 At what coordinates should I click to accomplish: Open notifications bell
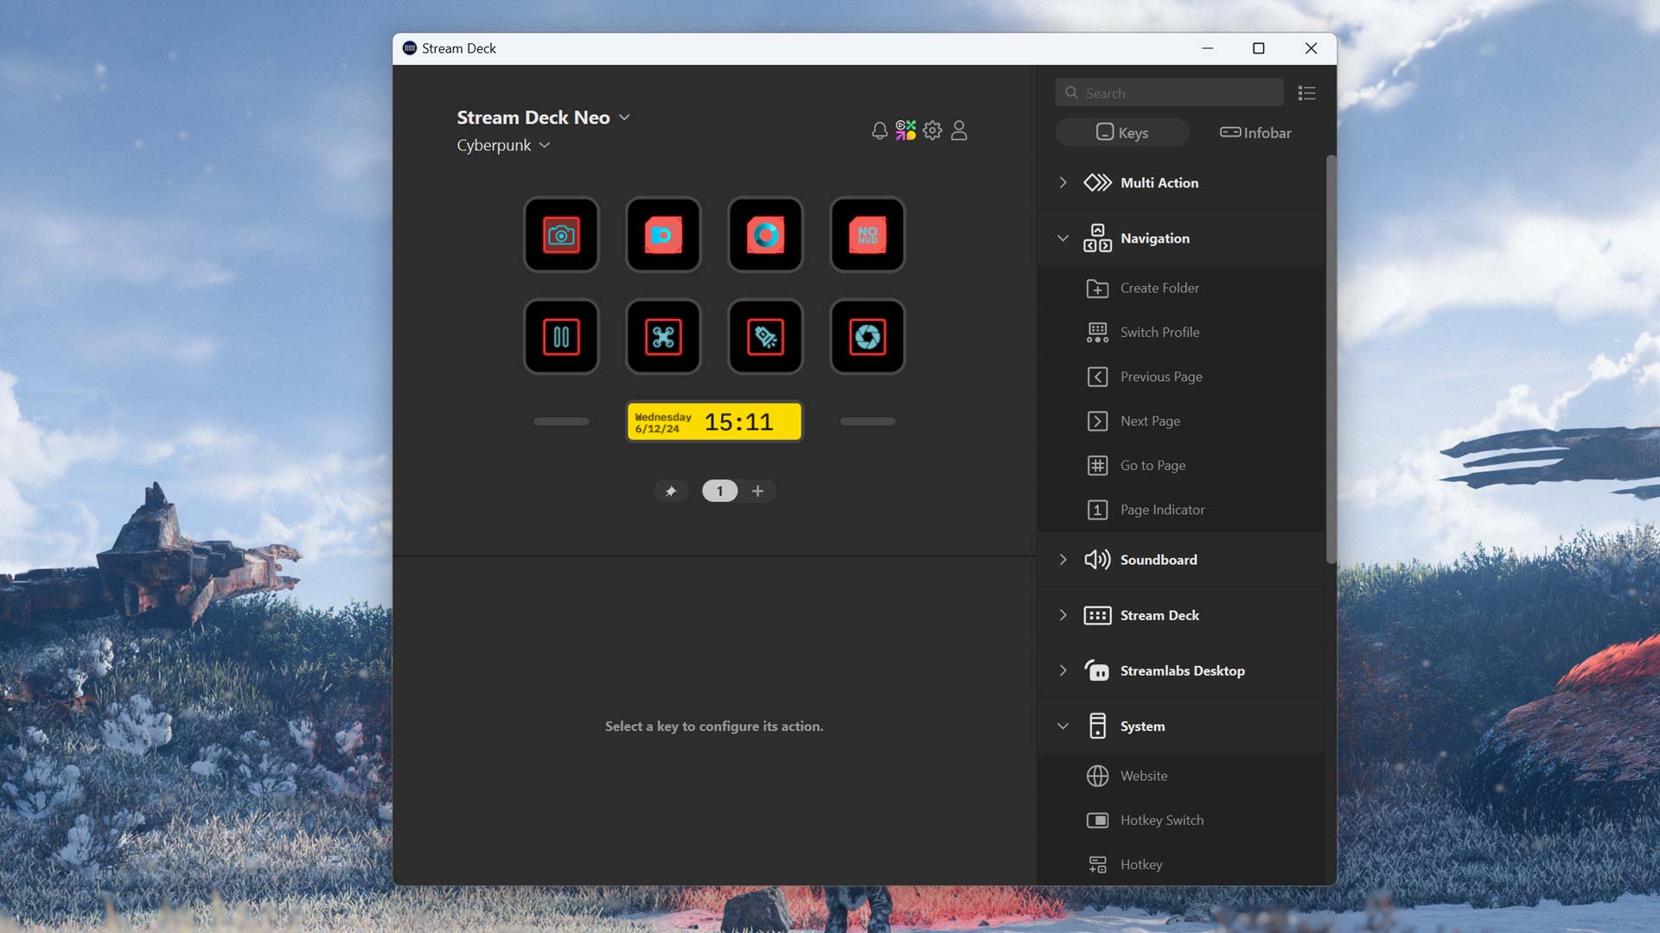[879, 130]
